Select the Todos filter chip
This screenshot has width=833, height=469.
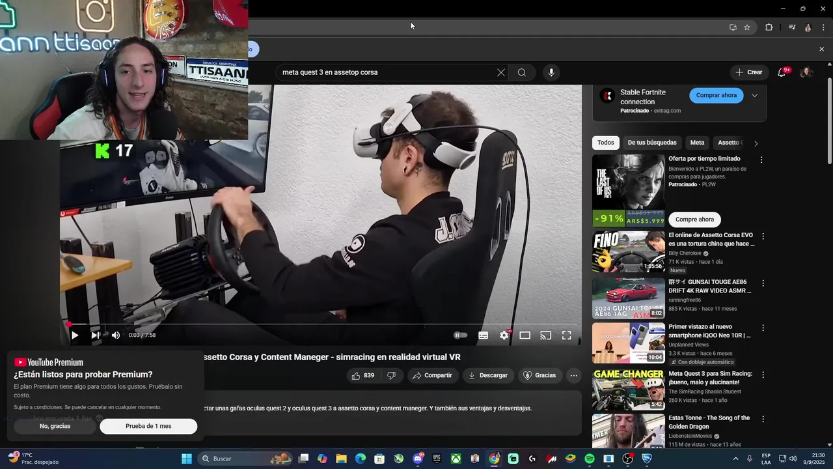pyautogui.click(x=605, y=143)
